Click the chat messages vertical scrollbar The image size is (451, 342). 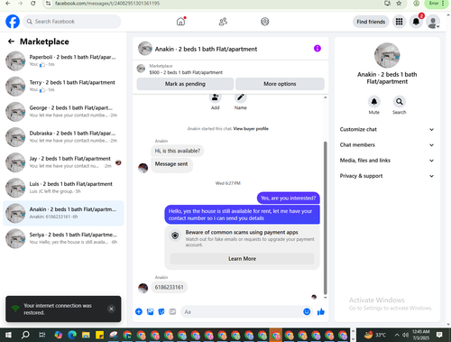click(325, 217)
